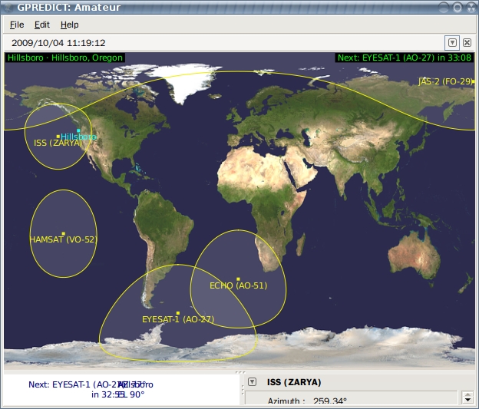The height and width of the screenshot is (409, 479).
Task: Open the satellite selector dropdown beside ISS (ZARYA)
Action: pyautogui.click(x=252, y=382)
